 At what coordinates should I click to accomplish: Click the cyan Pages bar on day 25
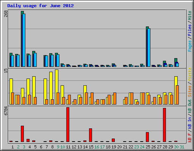point(149,48)
